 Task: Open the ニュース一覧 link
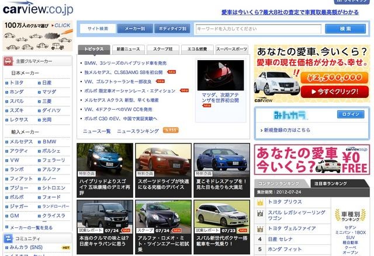point(97,131)
